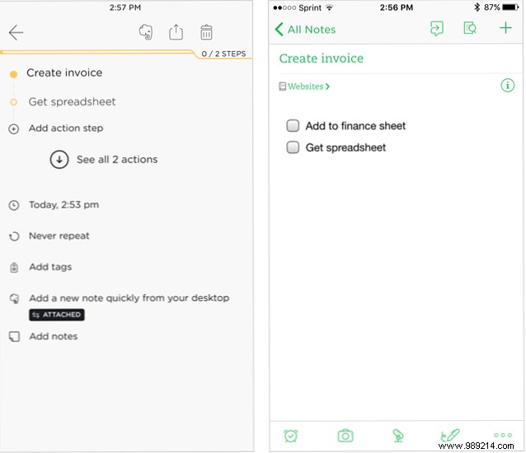Delete task with the trash can icon
The width and height of the screenshot is (526, 453).
206,32
